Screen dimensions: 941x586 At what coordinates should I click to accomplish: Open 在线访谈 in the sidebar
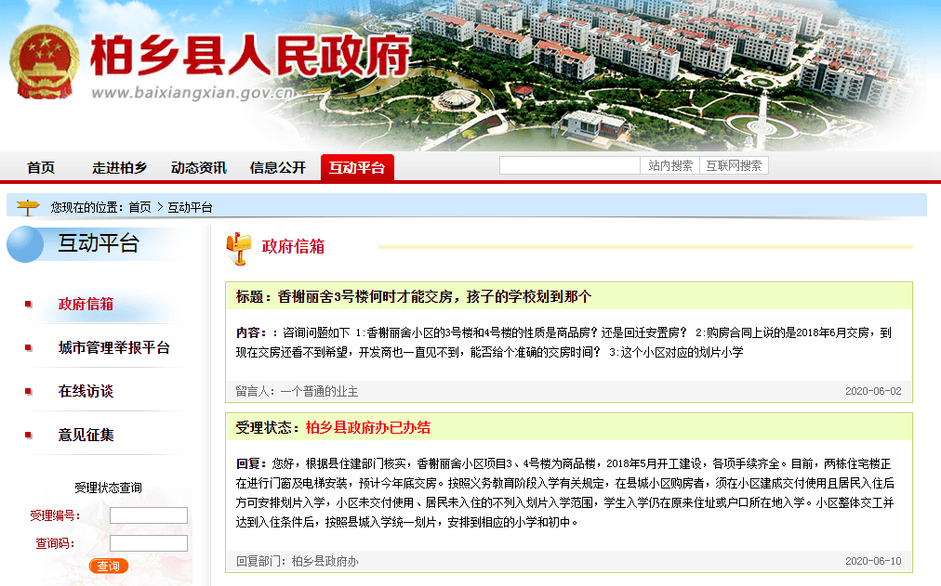click(86, 392)
